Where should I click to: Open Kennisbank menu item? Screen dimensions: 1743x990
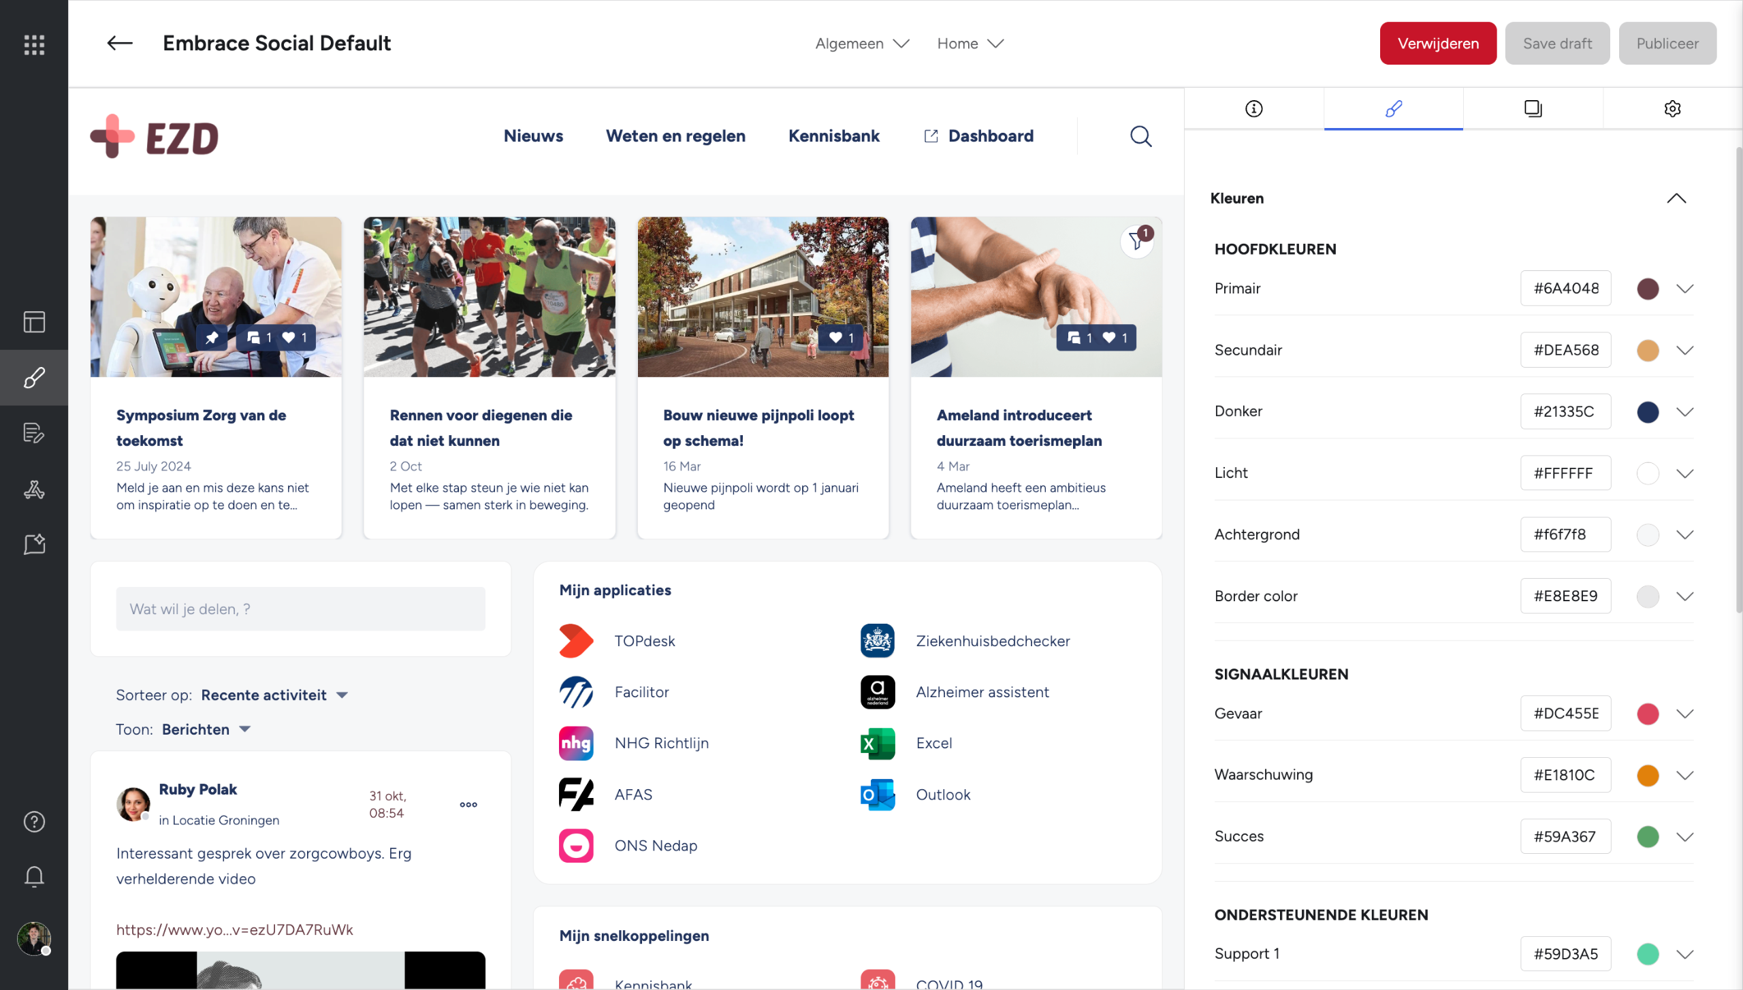pyautogui.click(x=834, y=136)
